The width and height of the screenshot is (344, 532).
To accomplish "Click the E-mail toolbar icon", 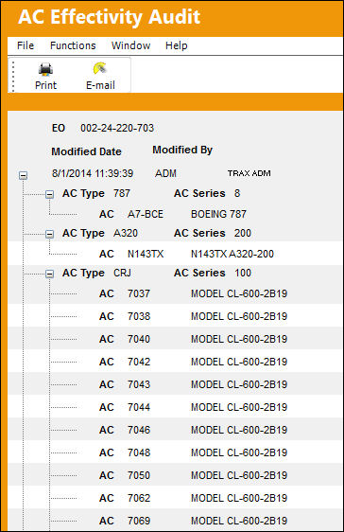I will tap(100, 68).
